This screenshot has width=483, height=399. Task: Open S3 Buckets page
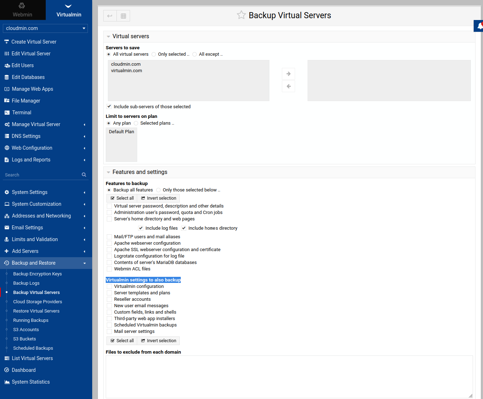click(25, 339)
